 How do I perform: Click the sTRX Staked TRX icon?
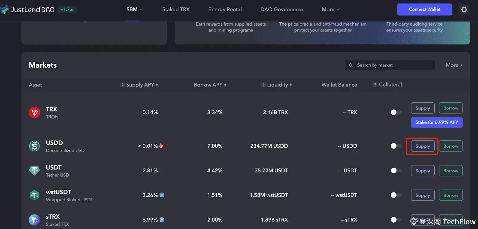[x=34, y=220]
